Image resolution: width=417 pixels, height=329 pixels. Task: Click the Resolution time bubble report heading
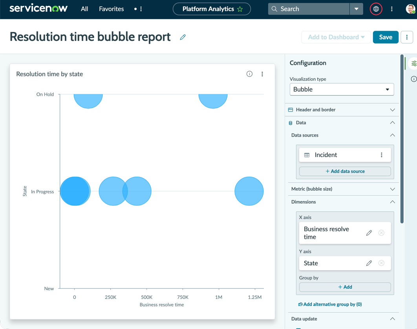click(x=90, y=37)
